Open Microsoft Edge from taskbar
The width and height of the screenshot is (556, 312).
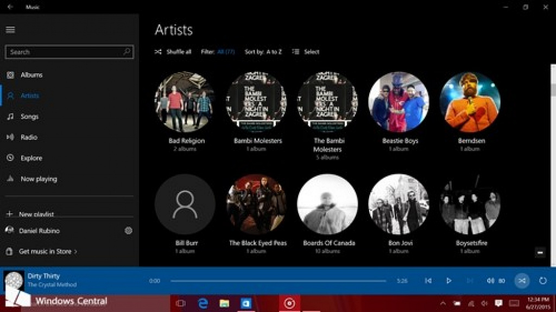203,303
